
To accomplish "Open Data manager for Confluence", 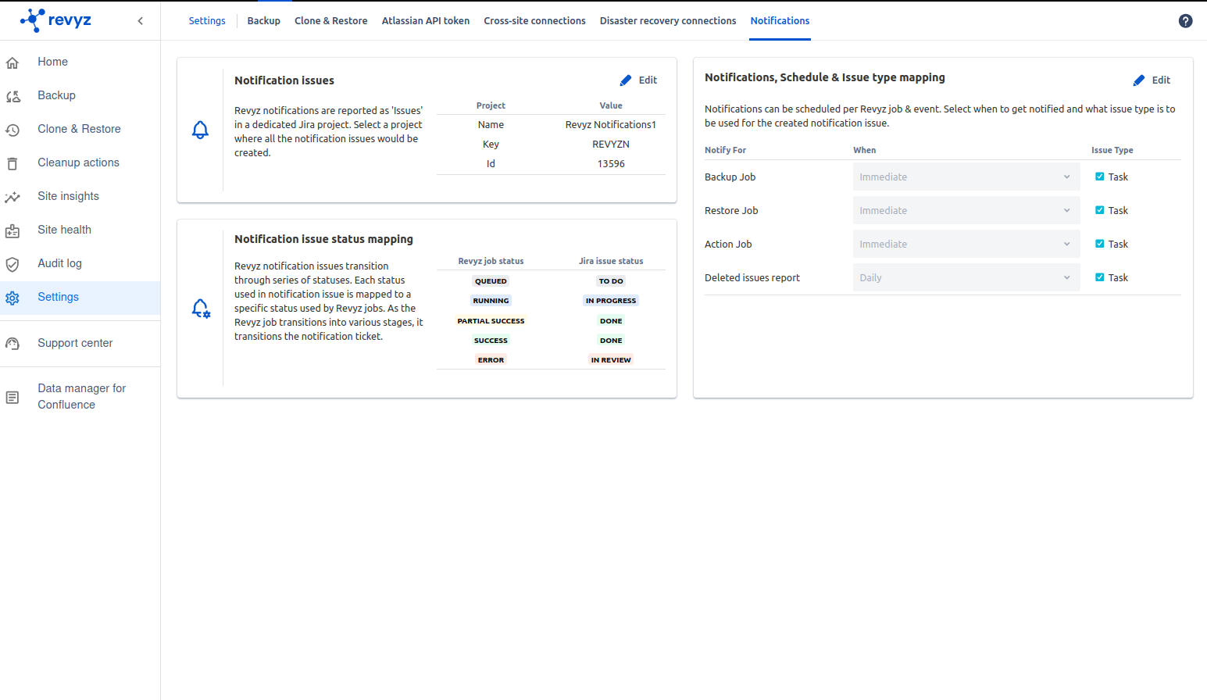I will click(81, 396).
